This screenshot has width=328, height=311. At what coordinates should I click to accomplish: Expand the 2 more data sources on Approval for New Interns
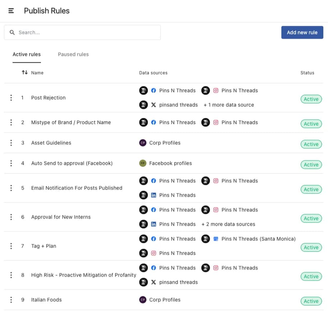228,224
